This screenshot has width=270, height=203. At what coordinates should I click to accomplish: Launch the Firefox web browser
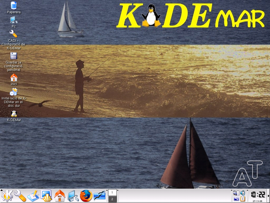(86, 196)
